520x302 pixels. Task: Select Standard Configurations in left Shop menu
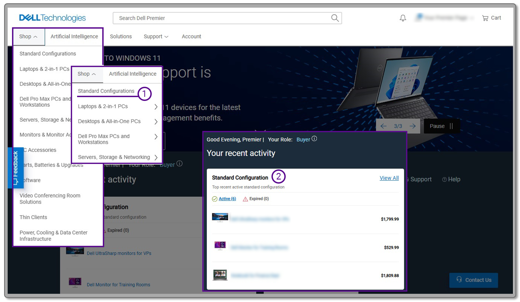(x=48, y=54)
